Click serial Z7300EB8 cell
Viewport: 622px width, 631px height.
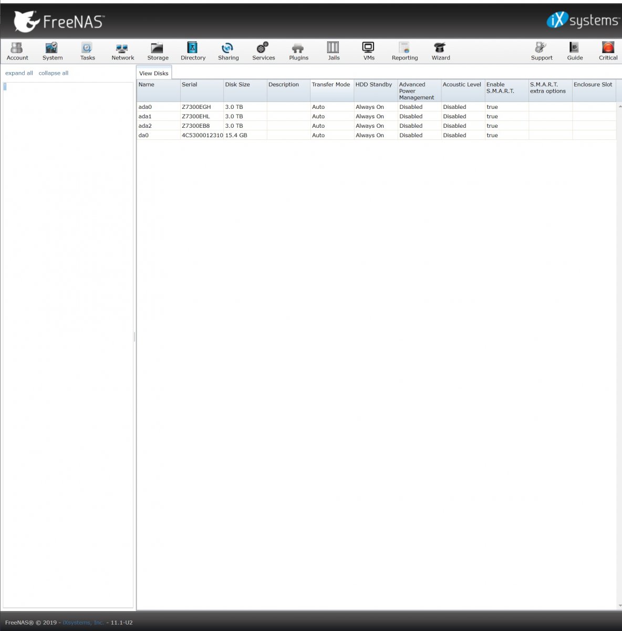tap(202, 126)
